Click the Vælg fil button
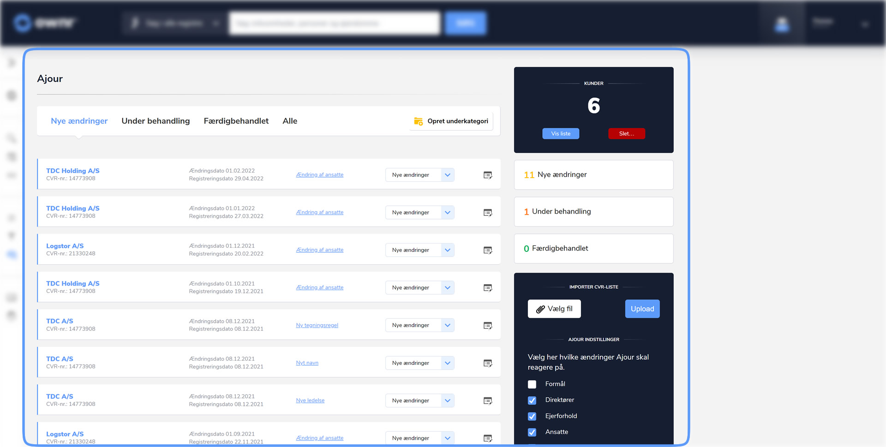 click(554, 309)
